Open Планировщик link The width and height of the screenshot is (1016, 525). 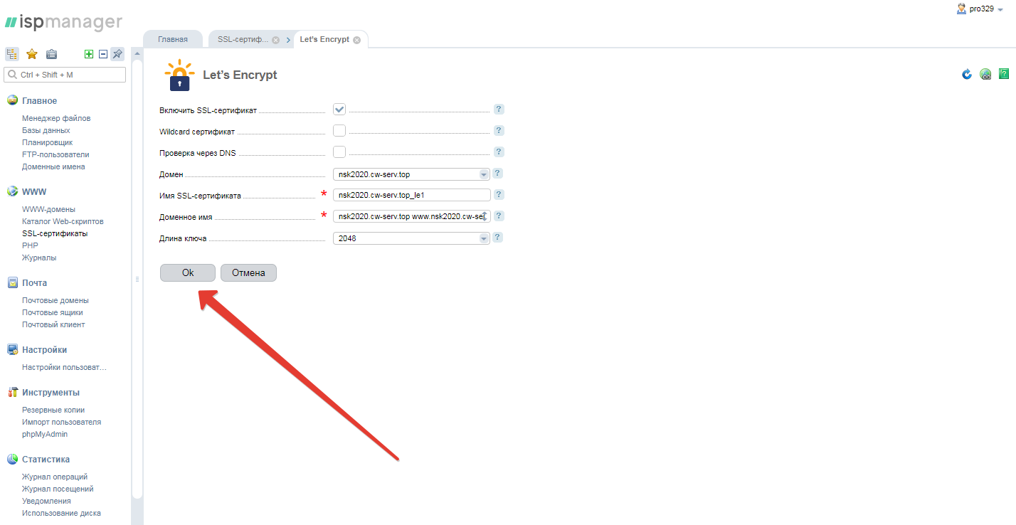click(x=47, y=142)
